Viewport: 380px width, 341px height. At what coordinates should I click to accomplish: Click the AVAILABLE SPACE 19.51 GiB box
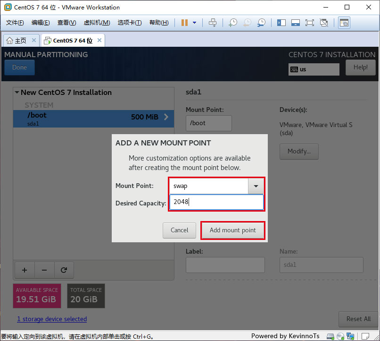click(x=37, y=296)
